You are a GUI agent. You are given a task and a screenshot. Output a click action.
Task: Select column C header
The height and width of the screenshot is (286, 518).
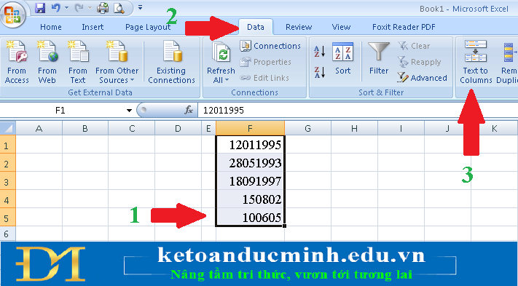point(132,128)
